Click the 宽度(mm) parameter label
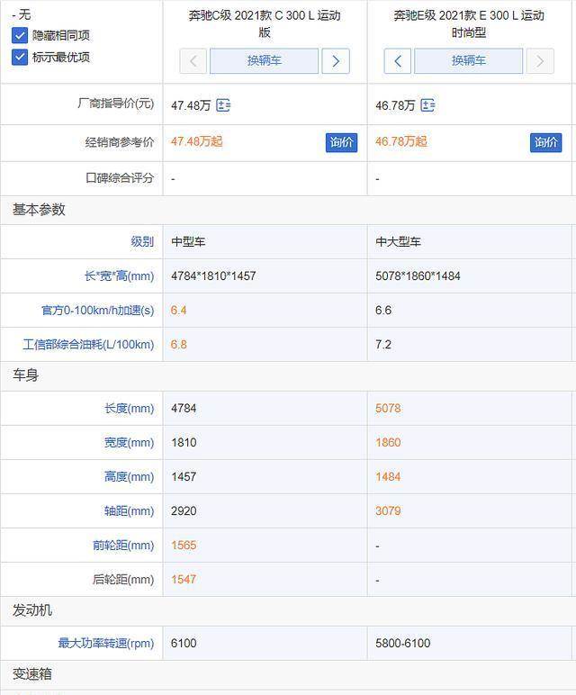Screen dimensions: 576x695 (x=129, y=442)
